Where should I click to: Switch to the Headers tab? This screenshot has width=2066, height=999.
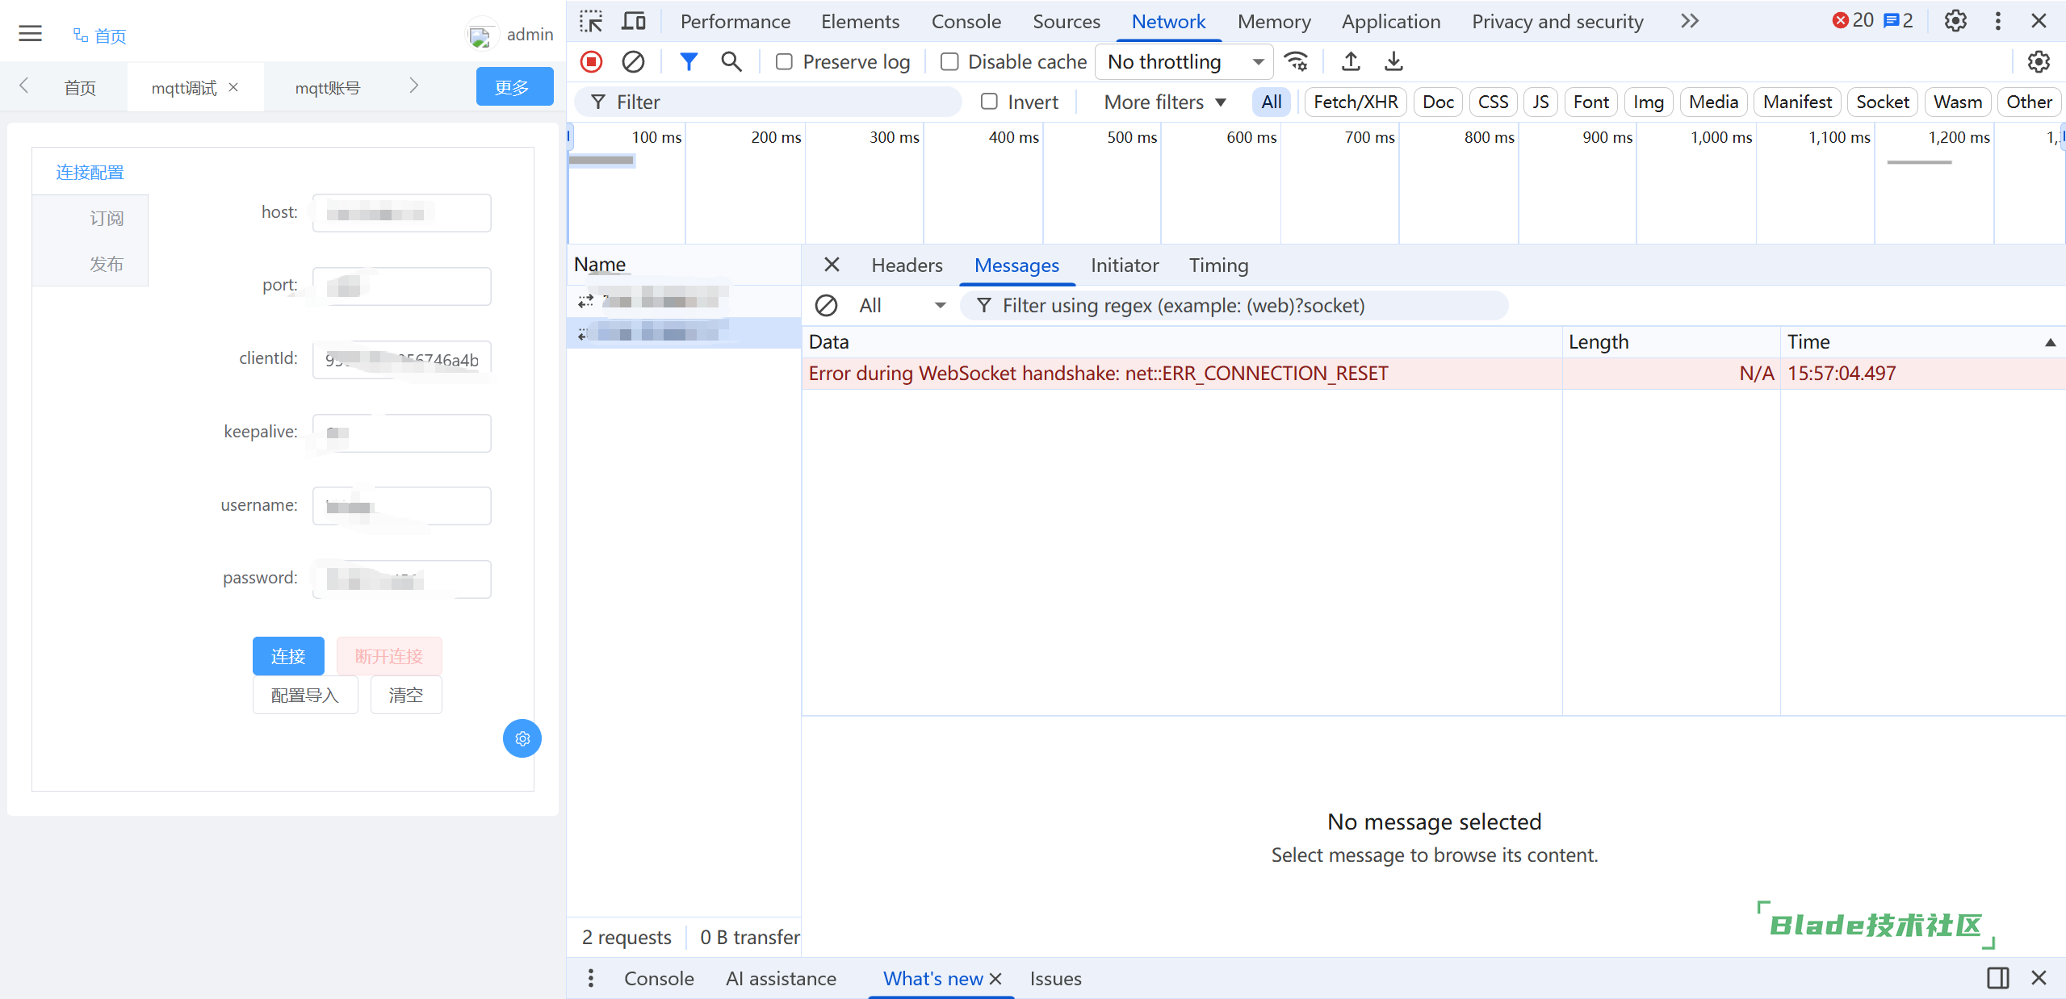[906, 265]
